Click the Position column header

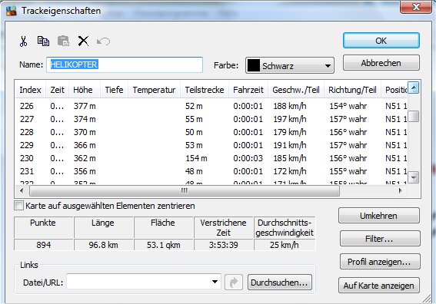pyautogui.click(x=394, y=90)
